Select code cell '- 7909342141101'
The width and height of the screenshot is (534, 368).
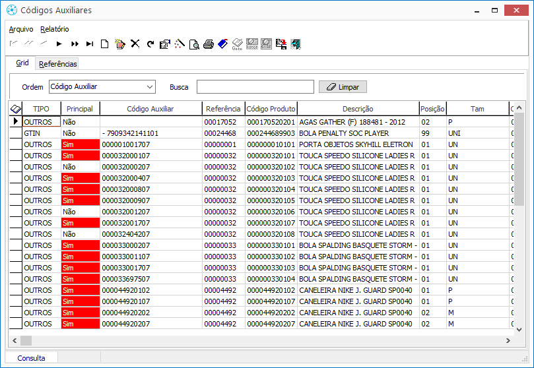pos(151,133)
